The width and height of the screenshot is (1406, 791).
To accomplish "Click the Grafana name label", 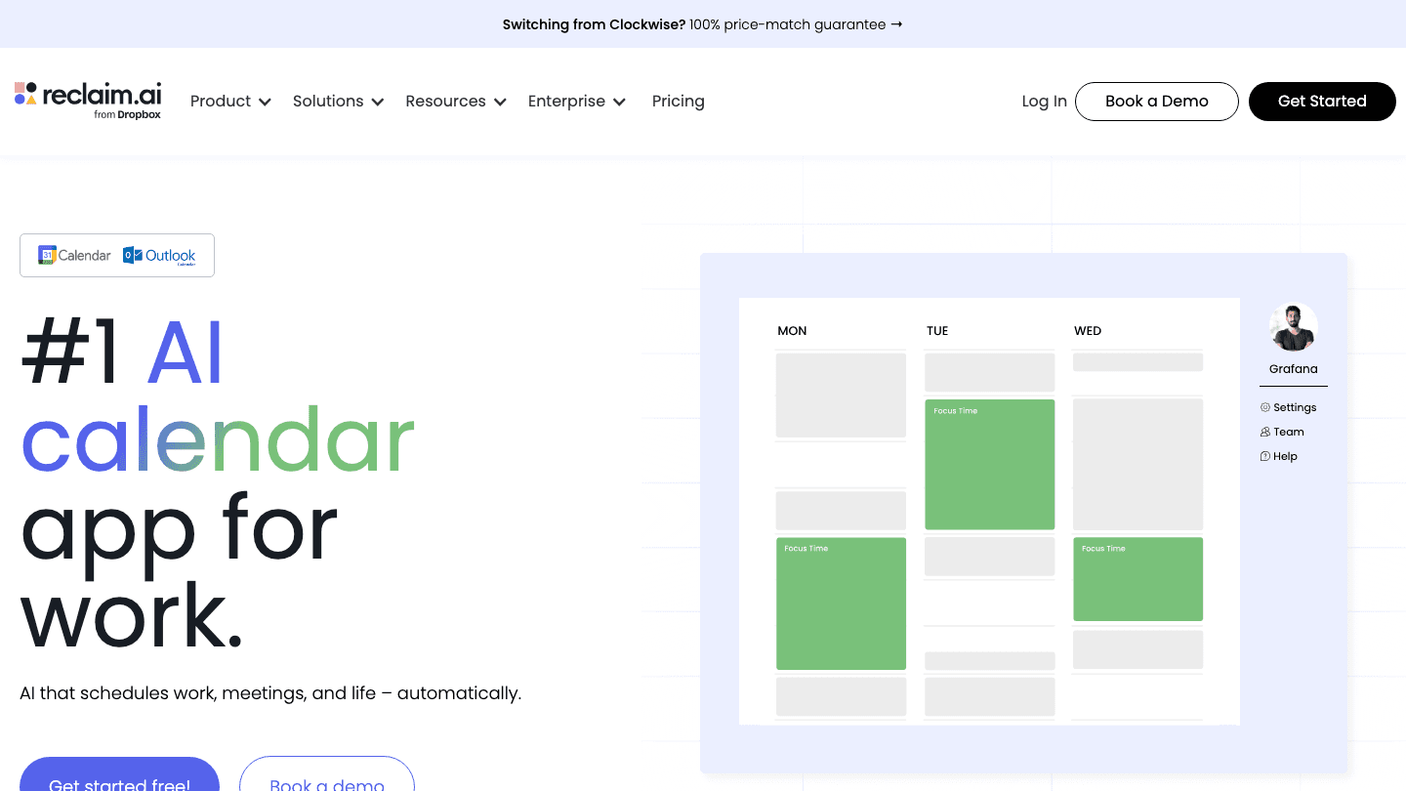I will (1294, 369).
